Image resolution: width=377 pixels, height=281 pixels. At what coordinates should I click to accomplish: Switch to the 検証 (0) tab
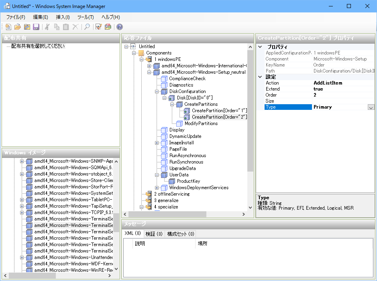[x=154, y=234]
